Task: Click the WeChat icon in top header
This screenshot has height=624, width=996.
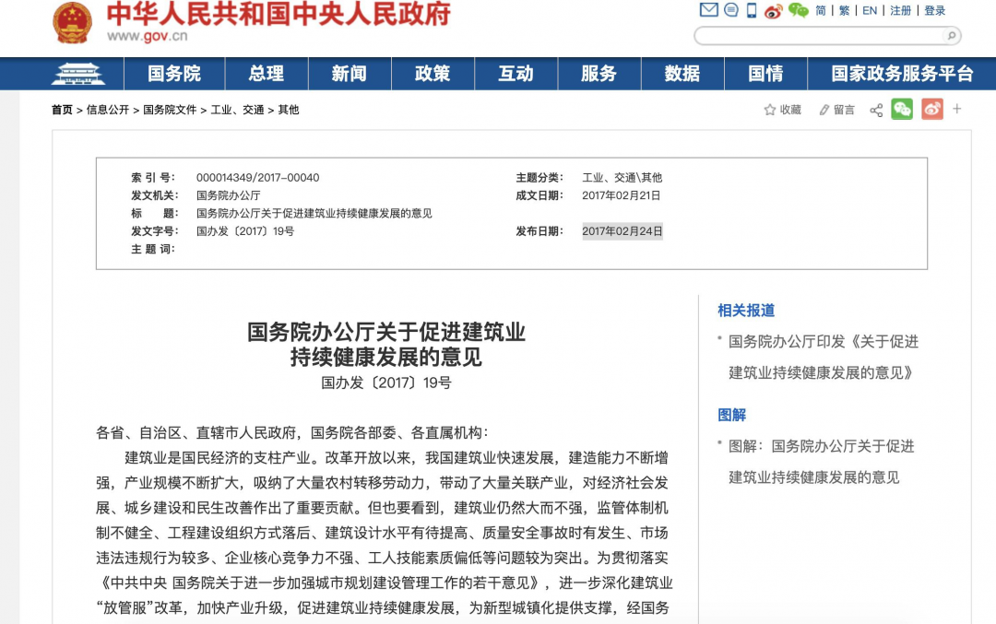Action: tap(798, 10)
